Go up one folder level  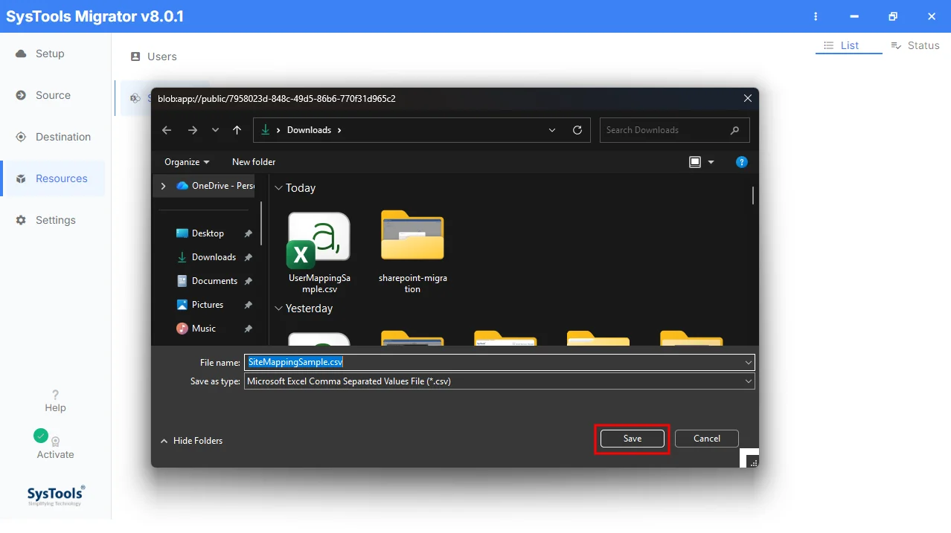click(237, 130)
